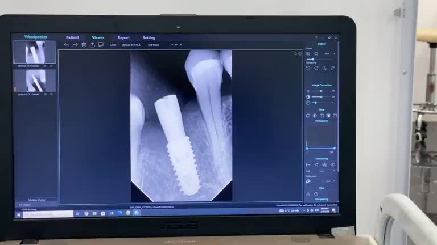Image resolution: width=437 pixels, height=245 pixels.
Task: Open the Task View taskbar icon
Action: (77, 214)
